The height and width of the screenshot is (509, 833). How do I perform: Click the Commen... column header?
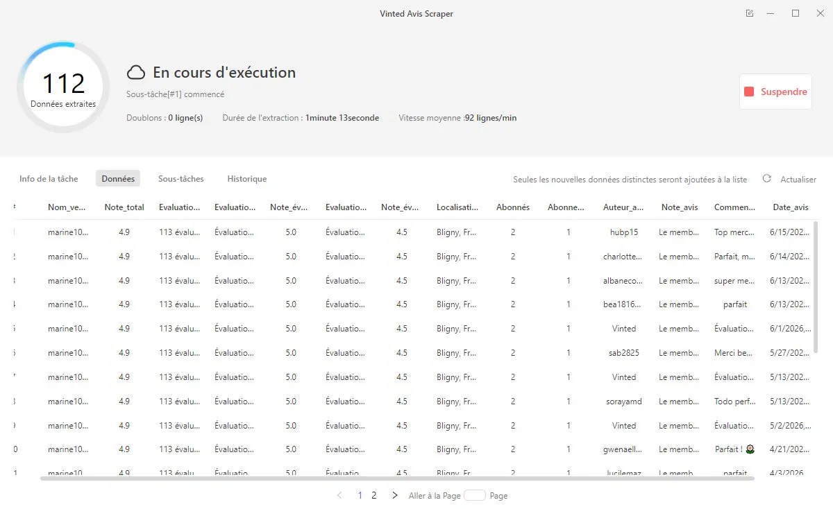pos(735,207)
